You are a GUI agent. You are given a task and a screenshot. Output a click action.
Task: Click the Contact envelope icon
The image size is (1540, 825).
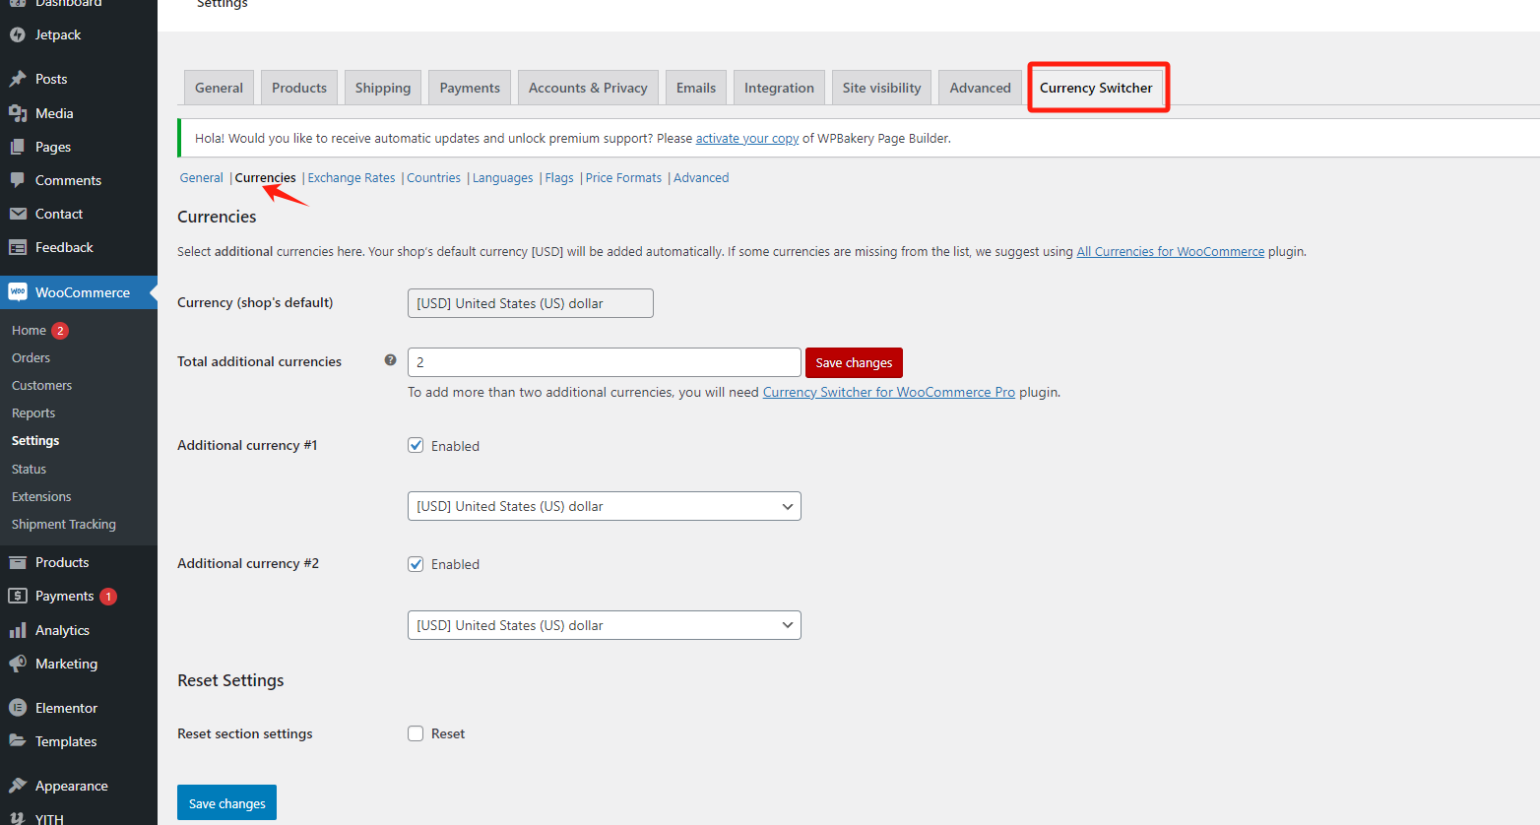tap(18, 214)
